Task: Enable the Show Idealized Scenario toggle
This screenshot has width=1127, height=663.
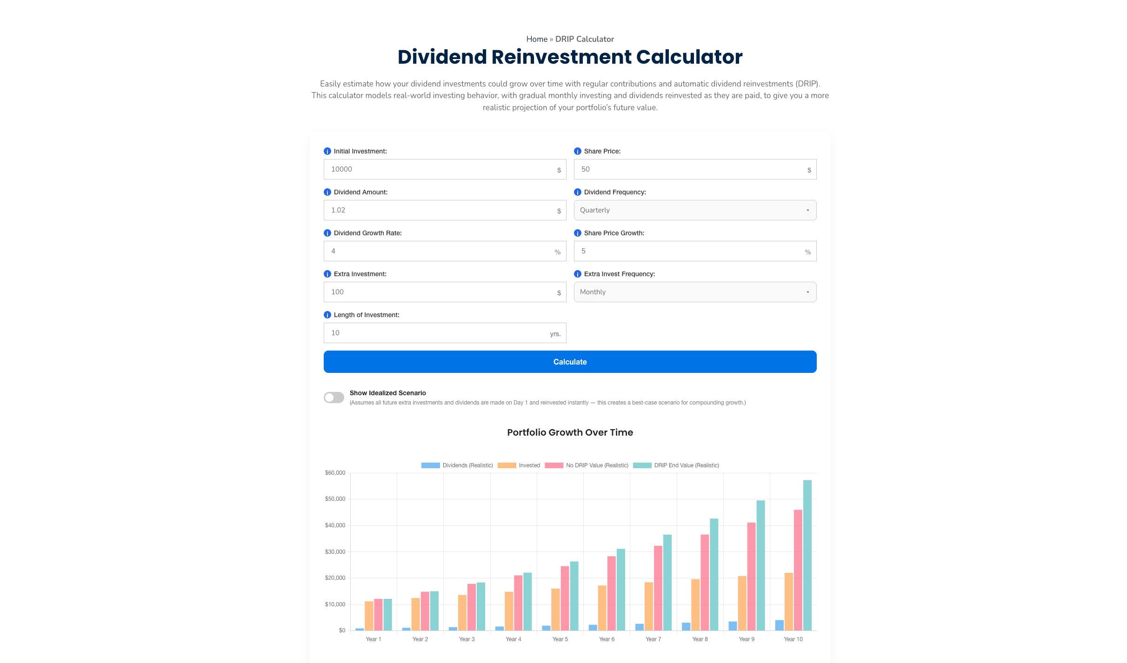Action: pos(333,397)
